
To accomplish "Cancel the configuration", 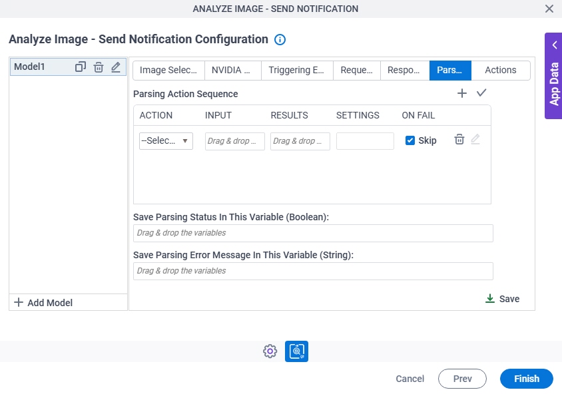I will coord(410,379).
